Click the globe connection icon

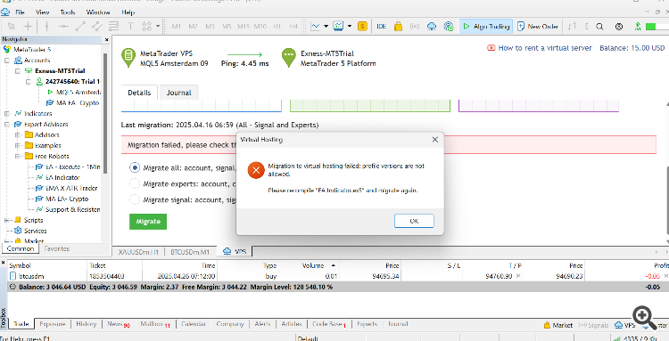449,27
